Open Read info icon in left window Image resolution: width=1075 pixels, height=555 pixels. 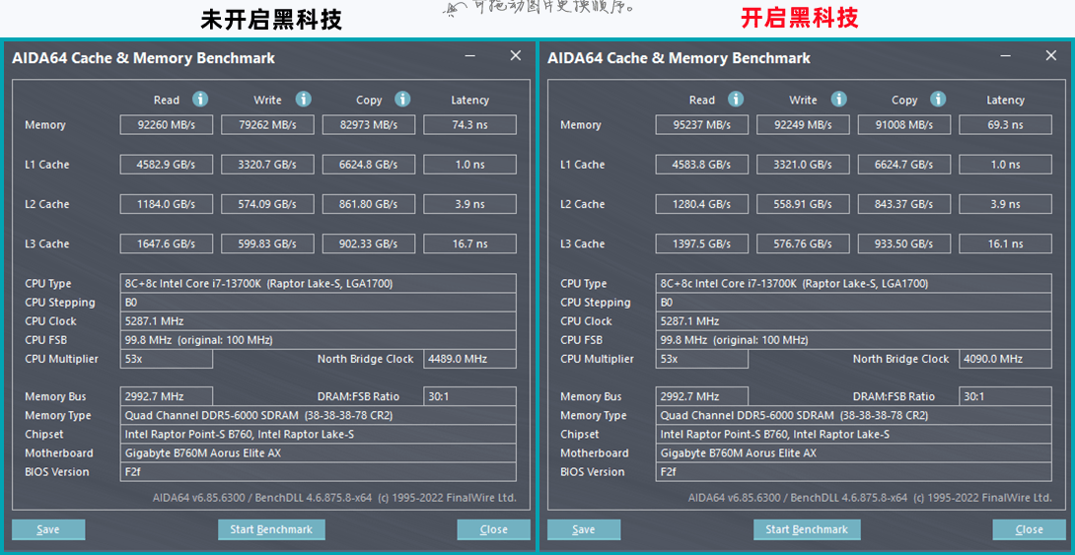coord(200,100)
